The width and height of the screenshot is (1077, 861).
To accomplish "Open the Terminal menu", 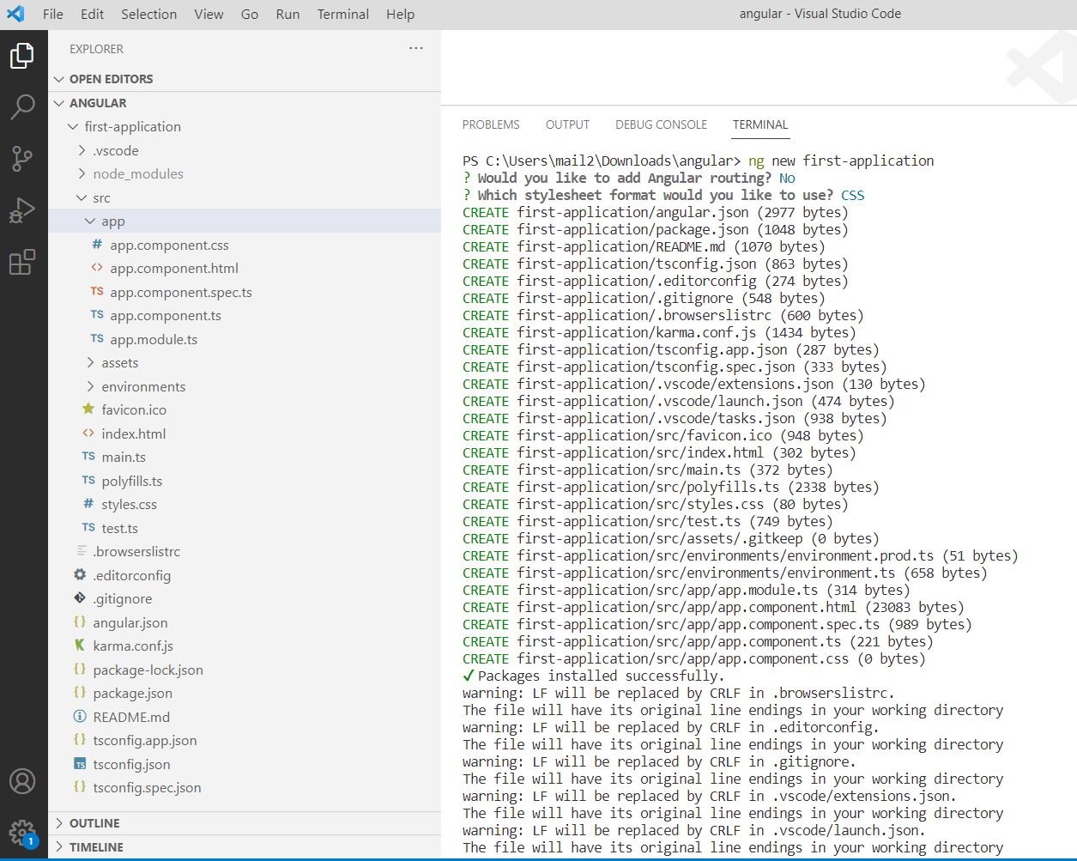I will [x=342, y=14].
